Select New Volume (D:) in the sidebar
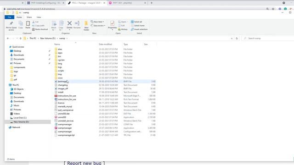The height and width of the screenshot is (165, 294). pyautogui.click(x=21, y=122)
